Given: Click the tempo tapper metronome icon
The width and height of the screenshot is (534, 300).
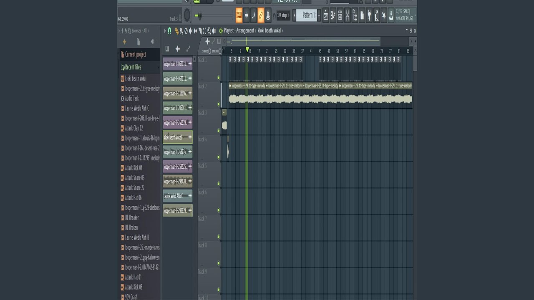Looking at the screenshot, I should tap(376, 15).
